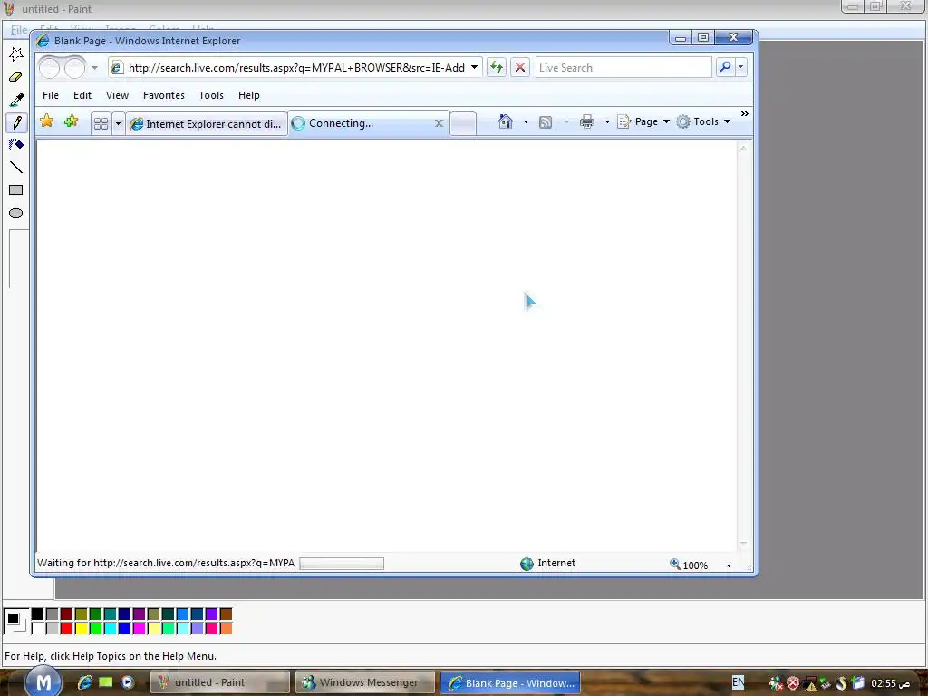928x696 pixels.
Task: Switch to the Connecting... tab
Action: pyautogui.click(x=361, y=123)
